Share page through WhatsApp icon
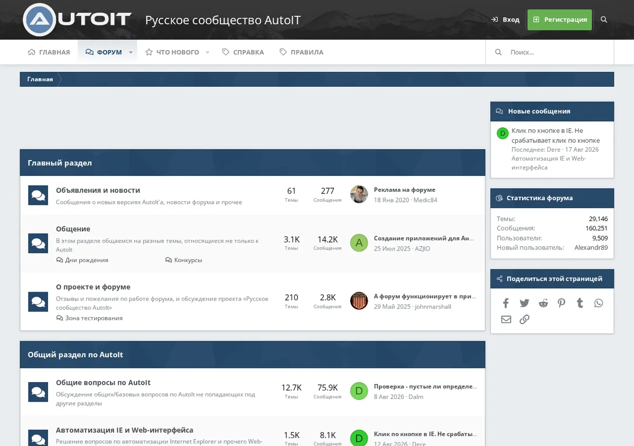The width and height of the screenshot is (634, 446). [599, 303]
